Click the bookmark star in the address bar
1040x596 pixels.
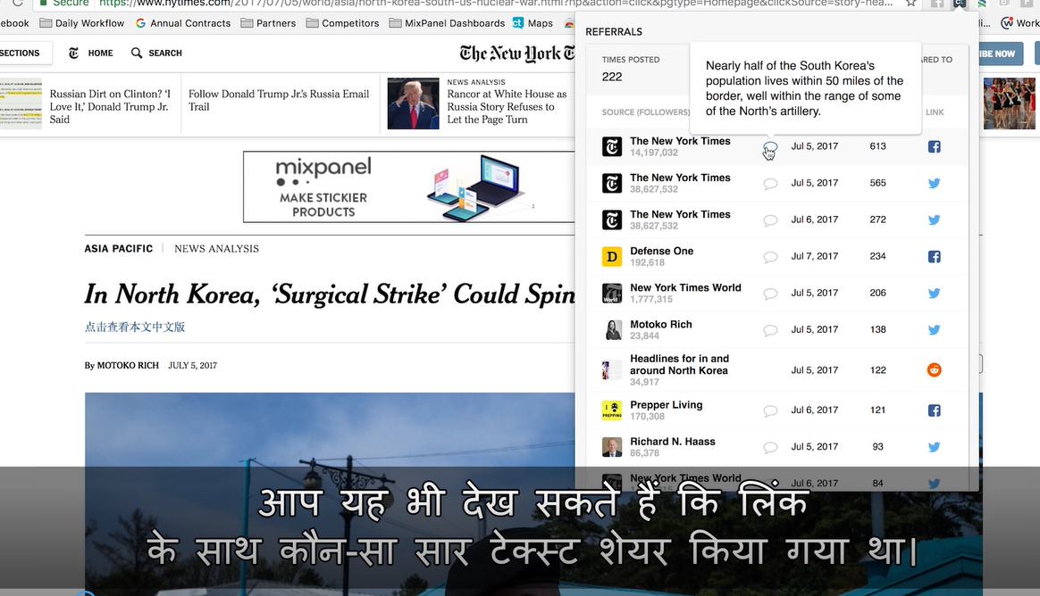pos(910,4)
